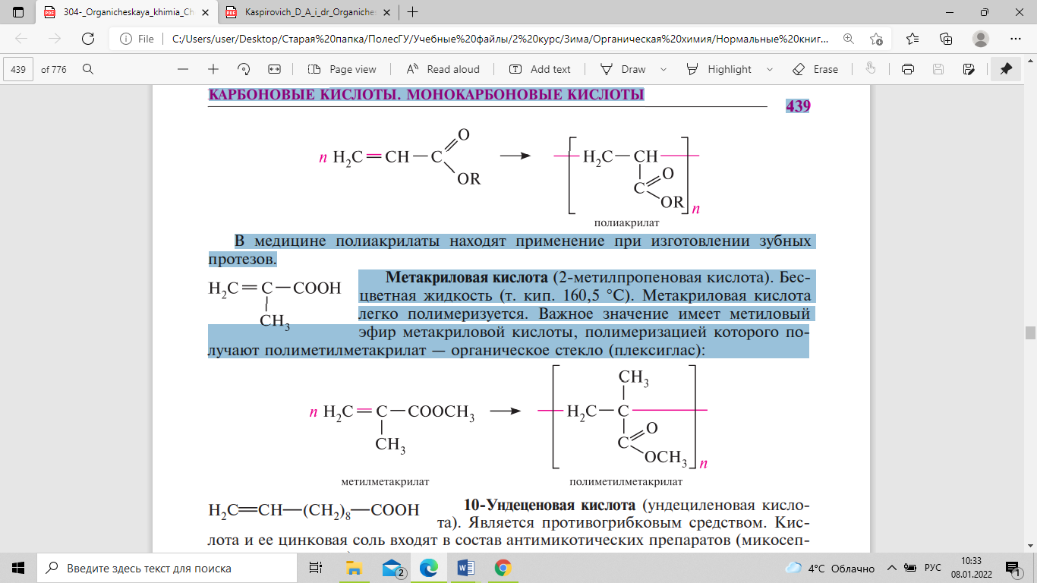Click the label метилметакрилат
This screenshot has height=583, width=1037.
[x=385, y=482]
